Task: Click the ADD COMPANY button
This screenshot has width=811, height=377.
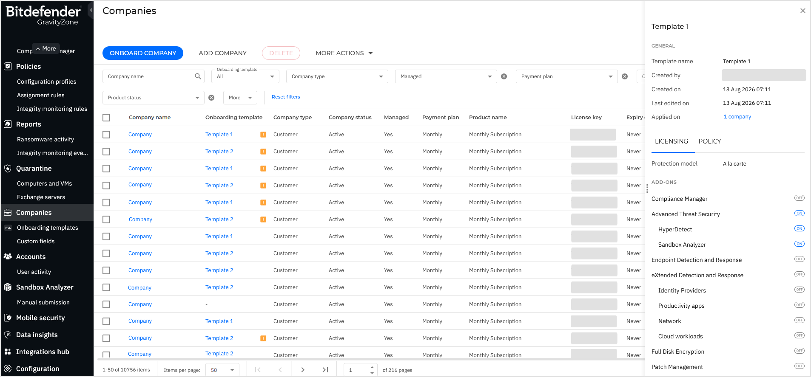Action: pos(223,53)
